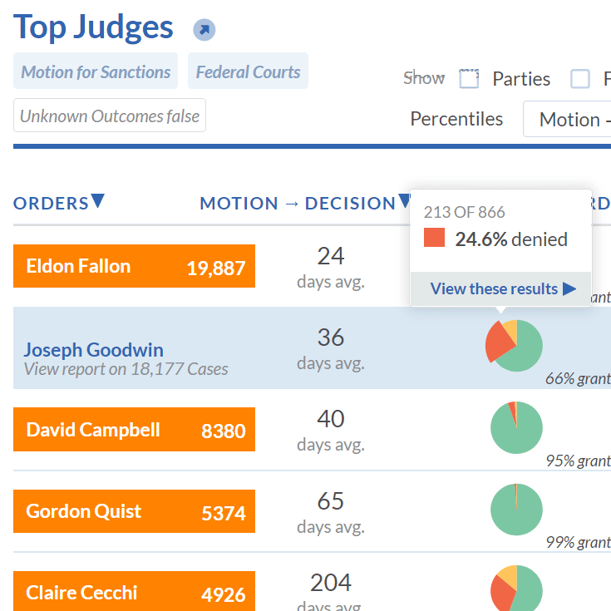Sort by Motion → Decision column arrow
The width and height of the screenshot is (611, 611).
point(404,201)
